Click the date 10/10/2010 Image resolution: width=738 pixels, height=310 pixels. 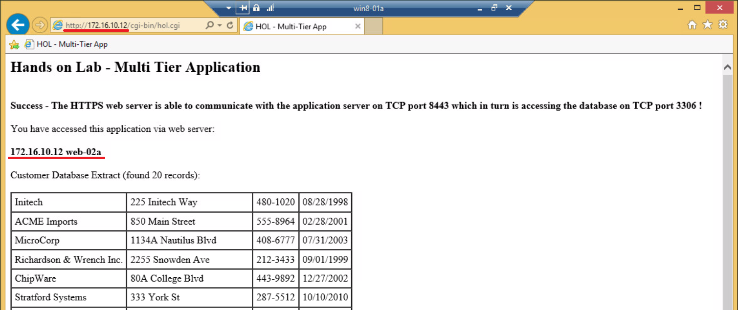coord(325,297)
